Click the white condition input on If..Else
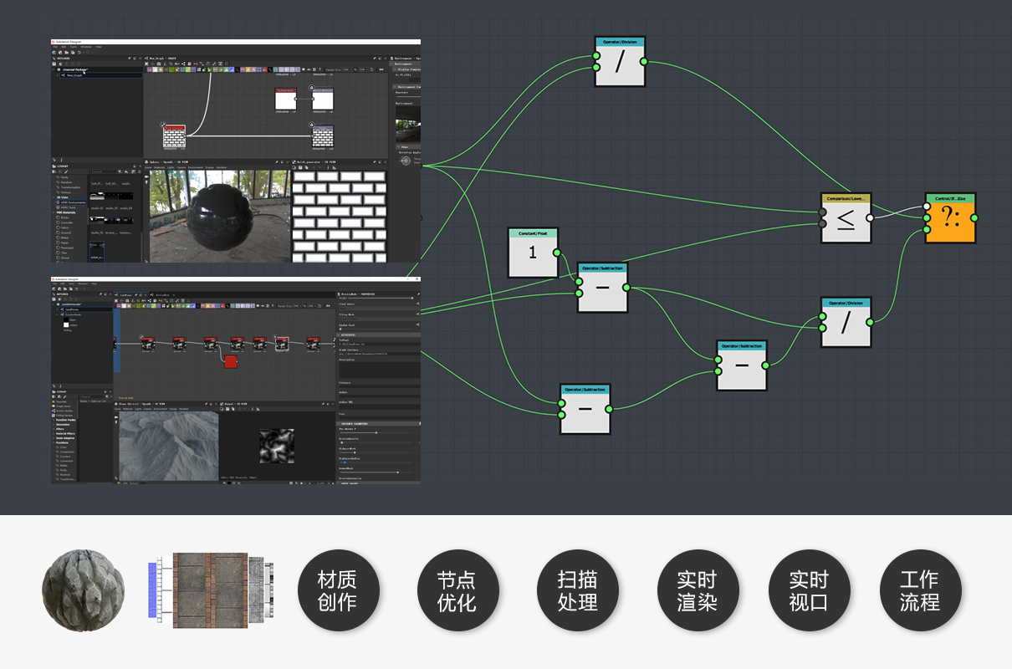1012x669 pixels. click(x=927, y=206)
